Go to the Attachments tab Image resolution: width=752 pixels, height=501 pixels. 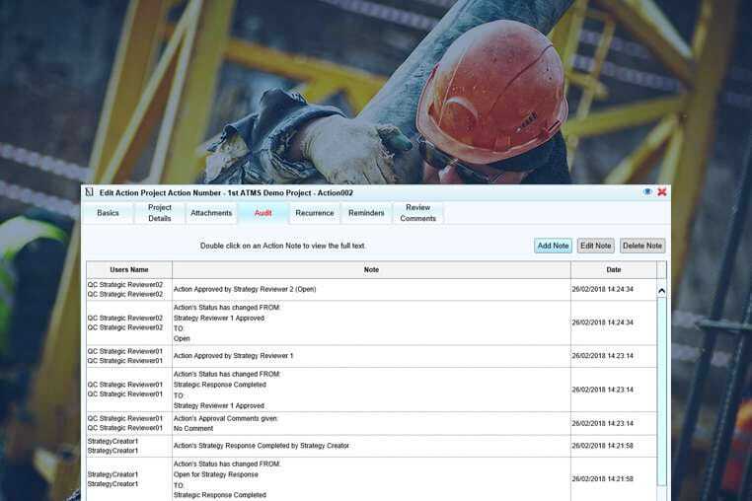click(x=211, y=213)
